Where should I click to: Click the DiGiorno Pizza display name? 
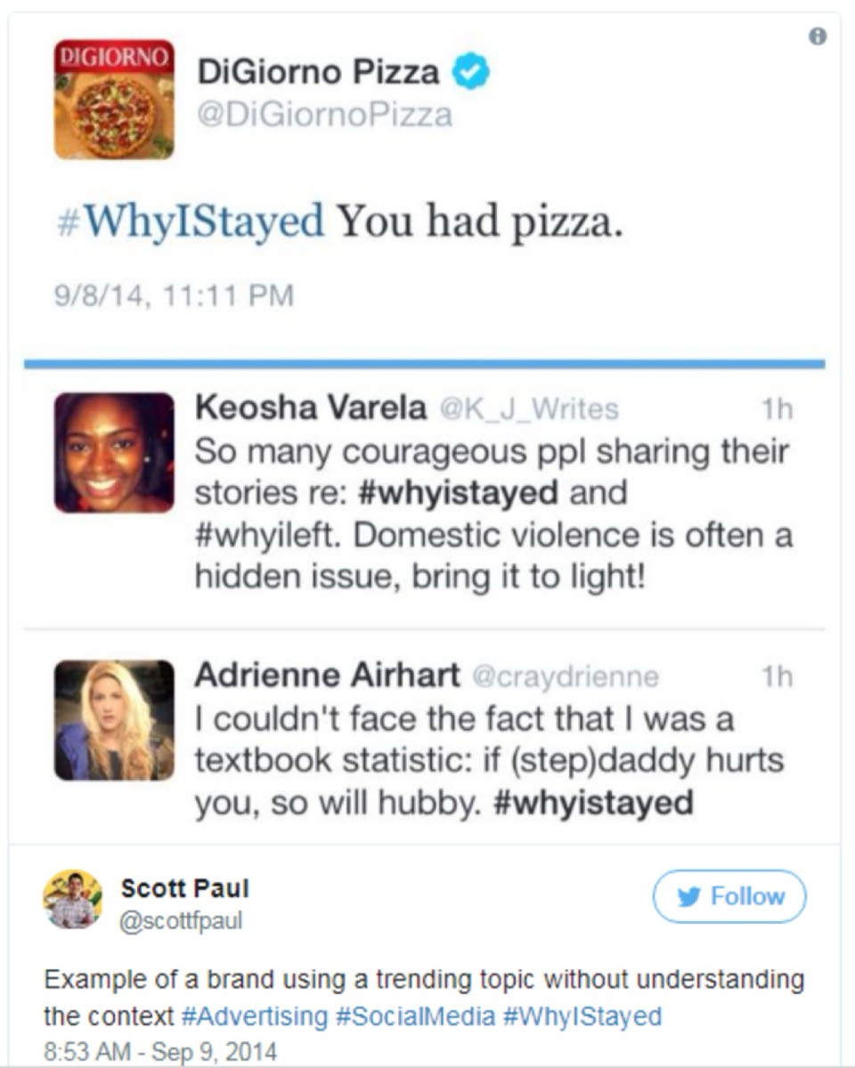click(318, 73)
